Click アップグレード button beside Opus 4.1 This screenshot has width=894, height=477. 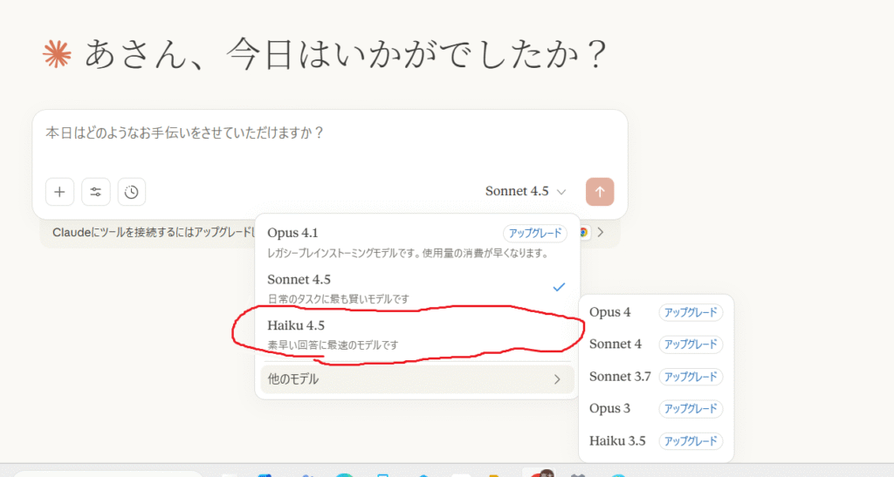(534, 233)
